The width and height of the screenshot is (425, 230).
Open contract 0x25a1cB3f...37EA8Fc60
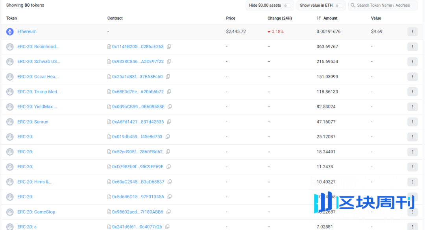tap(137, 77)
